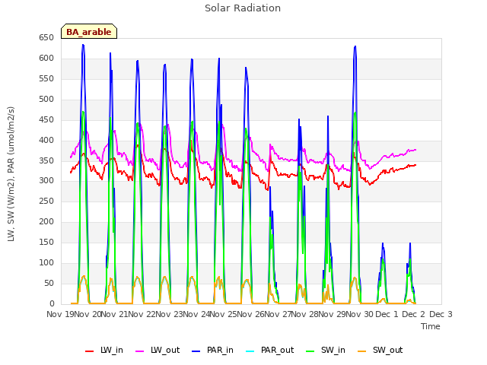This screenshot has height=365, width=487.
Task: Click the 250 y-axis tick label
Action: [x=46, y=201]
